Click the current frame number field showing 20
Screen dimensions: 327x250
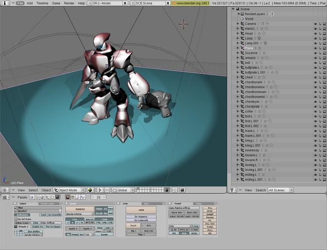(x=98, y=197)
